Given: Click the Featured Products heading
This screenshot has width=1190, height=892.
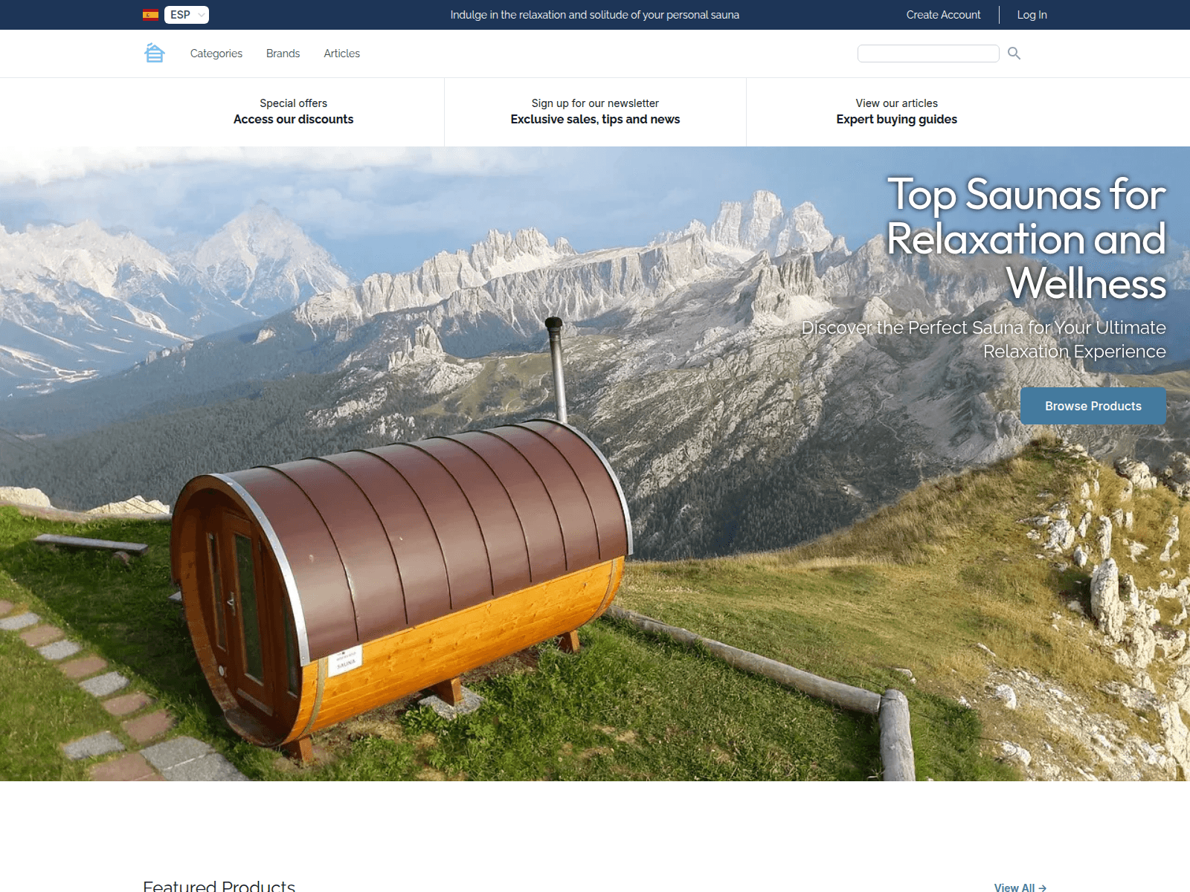Looking at the screenshot, I should click(219, 885).
